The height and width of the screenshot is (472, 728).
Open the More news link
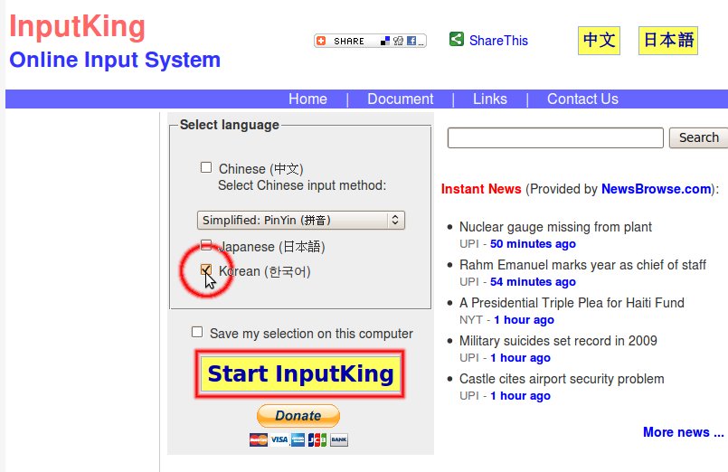(684, 432)
